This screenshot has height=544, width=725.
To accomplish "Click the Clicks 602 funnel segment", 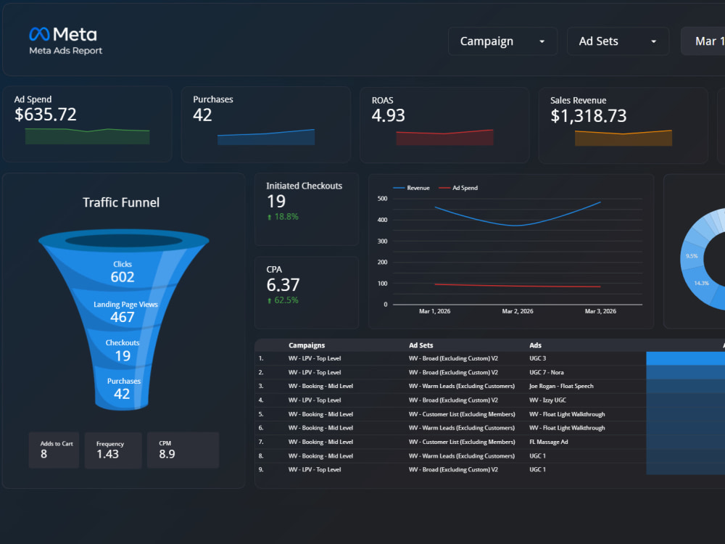I will [x=123, y=271].
